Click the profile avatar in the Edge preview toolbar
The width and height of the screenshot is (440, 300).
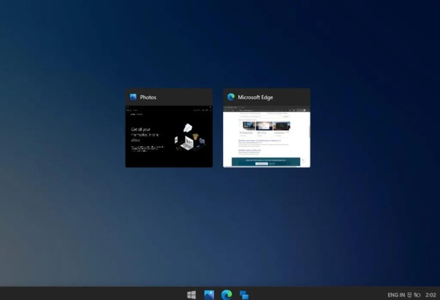tap(304, 110)
